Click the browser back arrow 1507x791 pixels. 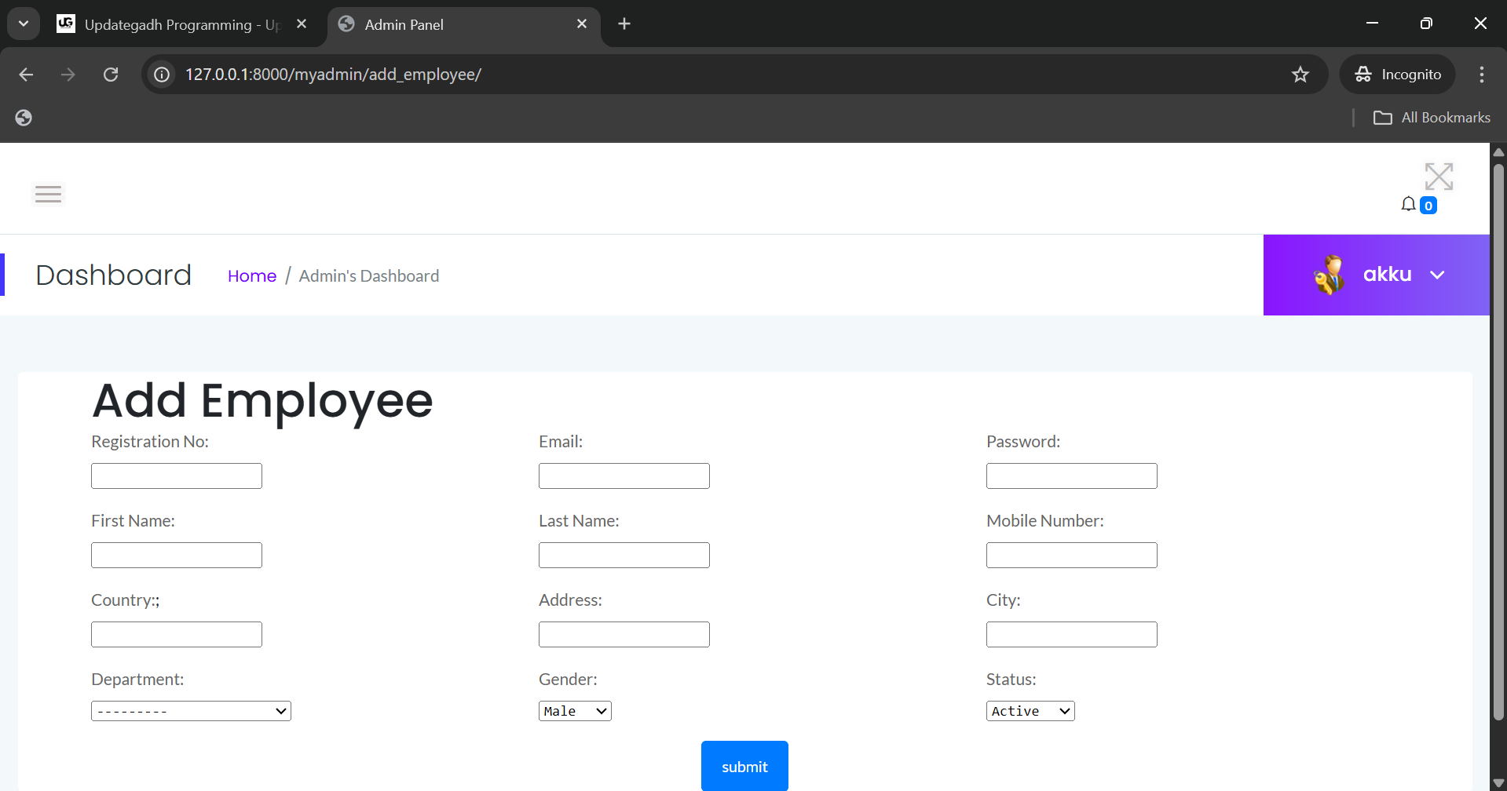point(26,74)
